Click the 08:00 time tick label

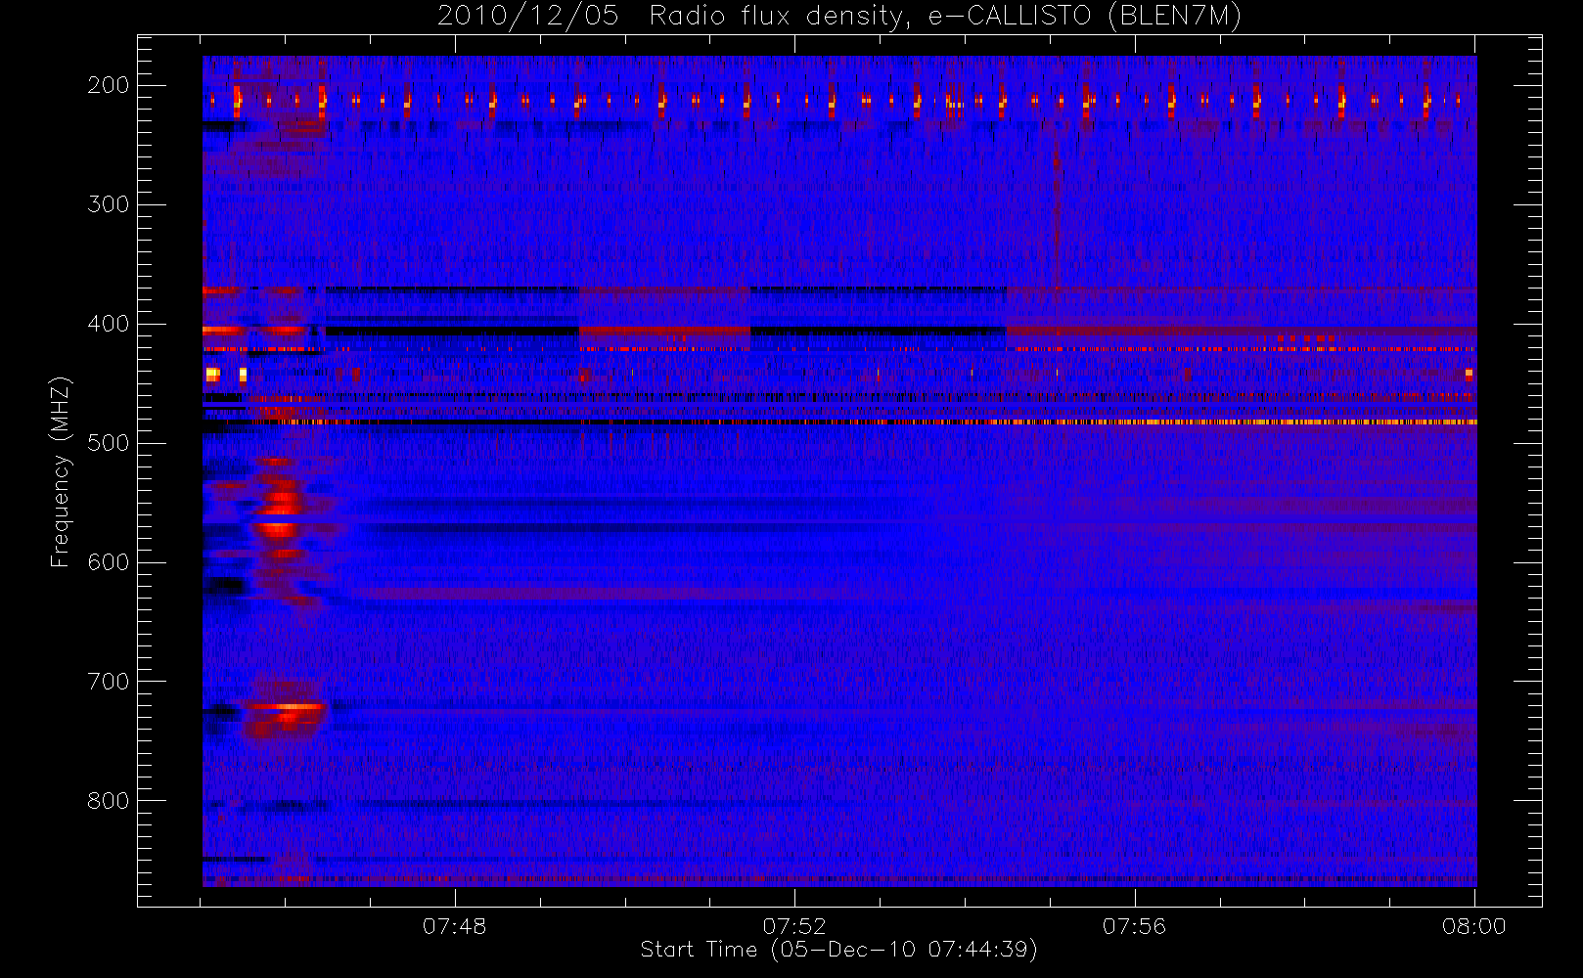click(1474, 926)
